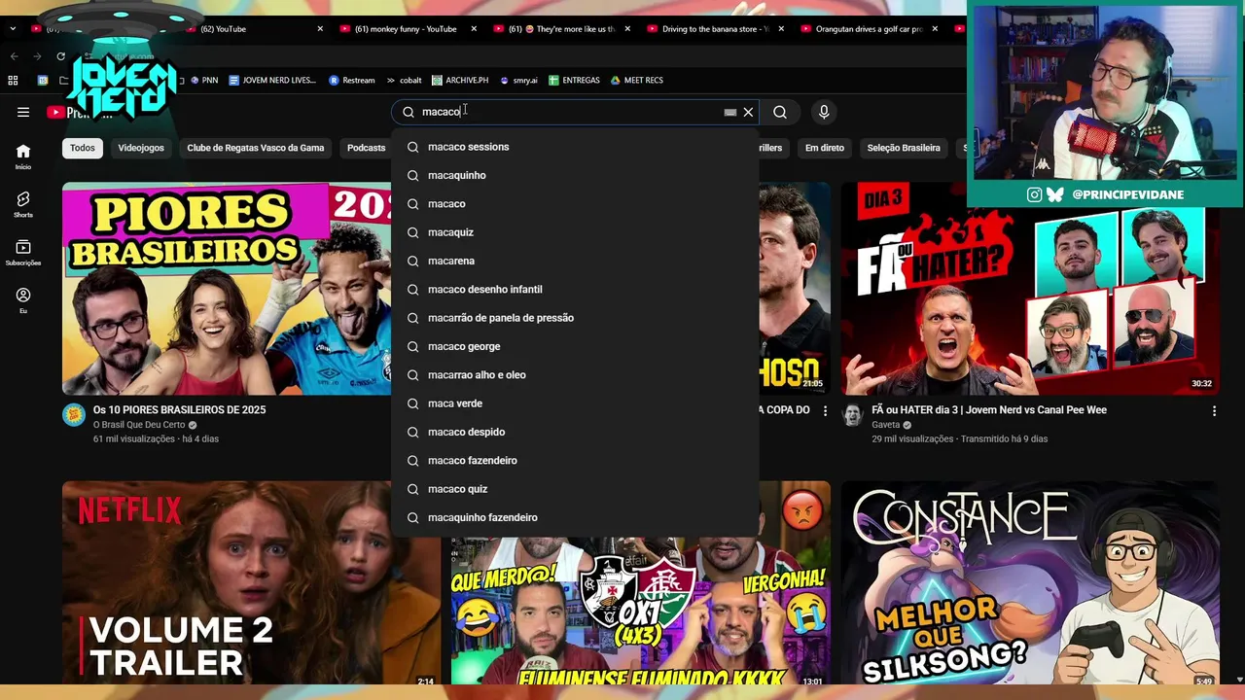Close the 'monkey funny - YouTube' tab

click(x=474, y=29)
